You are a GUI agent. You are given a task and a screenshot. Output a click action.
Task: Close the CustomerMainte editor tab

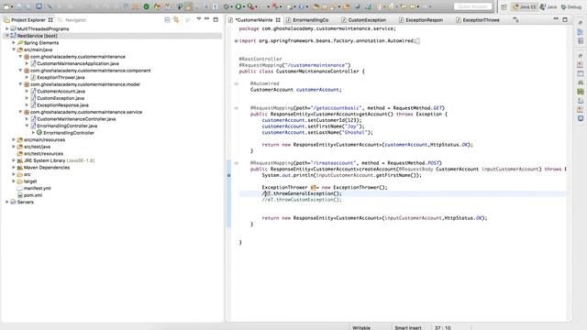coord(278,20)
